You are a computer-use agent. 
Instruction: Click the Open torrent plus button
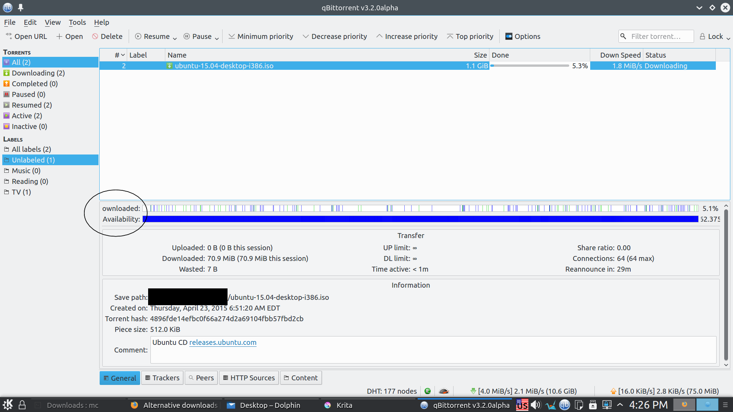point(69,36)
